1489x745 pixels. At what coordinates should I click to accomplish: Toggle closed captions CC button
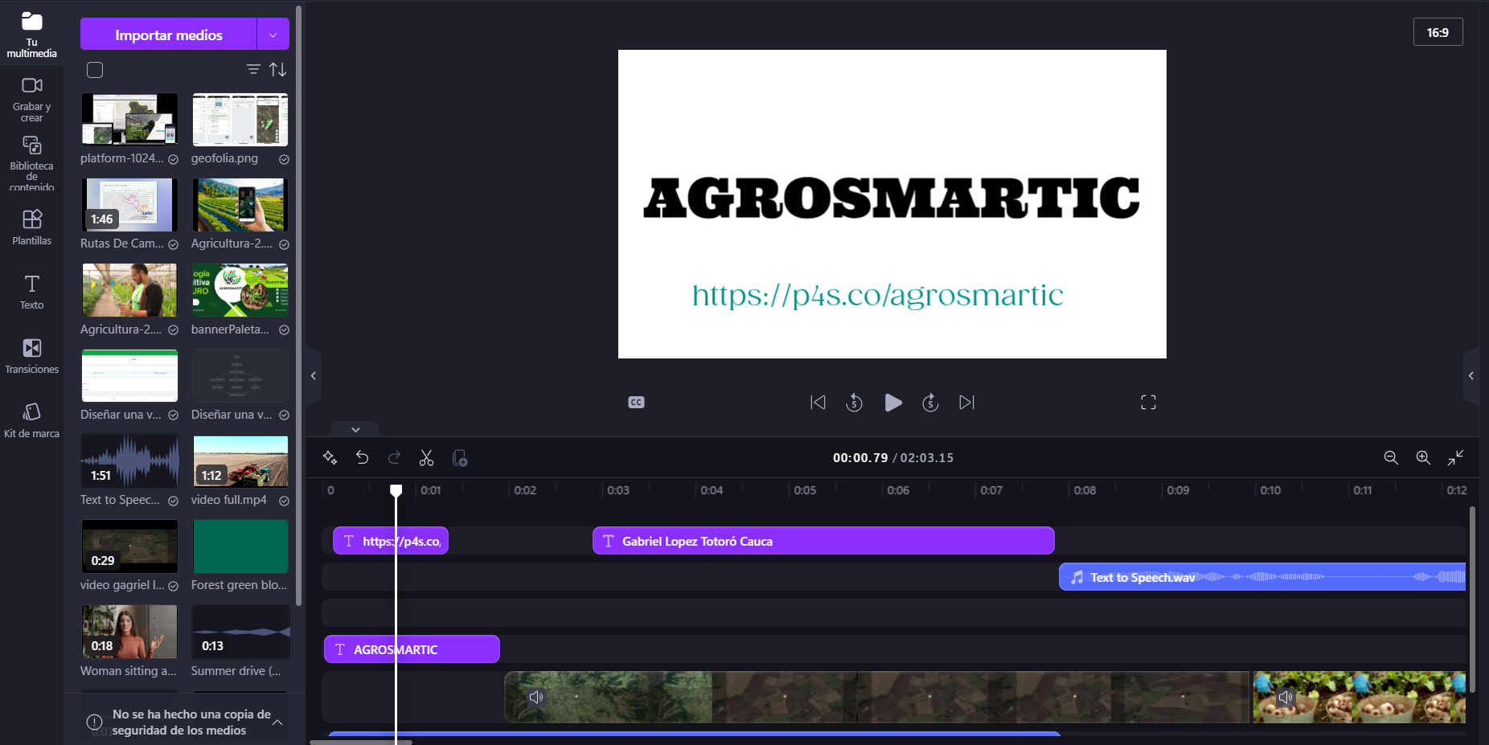636,402
